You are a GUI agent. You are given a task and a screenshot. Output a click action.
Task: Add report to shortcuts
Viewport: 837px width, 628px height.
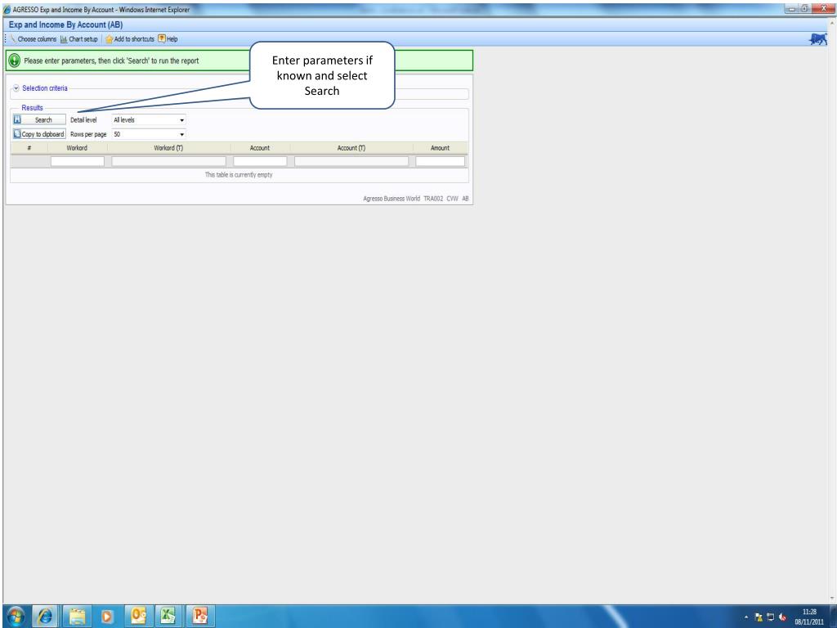(130, 39)
